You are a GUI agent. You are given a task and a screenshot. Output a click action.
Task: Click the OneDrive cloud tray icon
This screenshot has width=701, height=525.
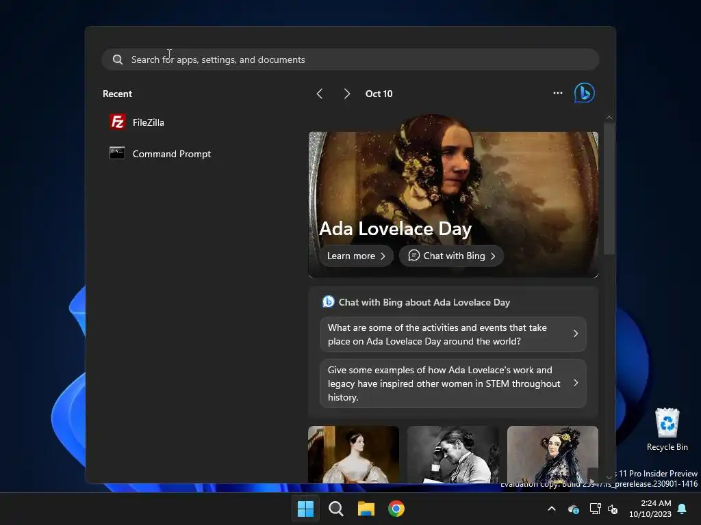point(573,509)
